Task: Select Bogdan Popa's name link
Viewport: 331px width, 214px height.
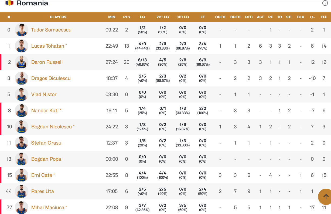Action: pyautogui.click(x=46, y=159)
